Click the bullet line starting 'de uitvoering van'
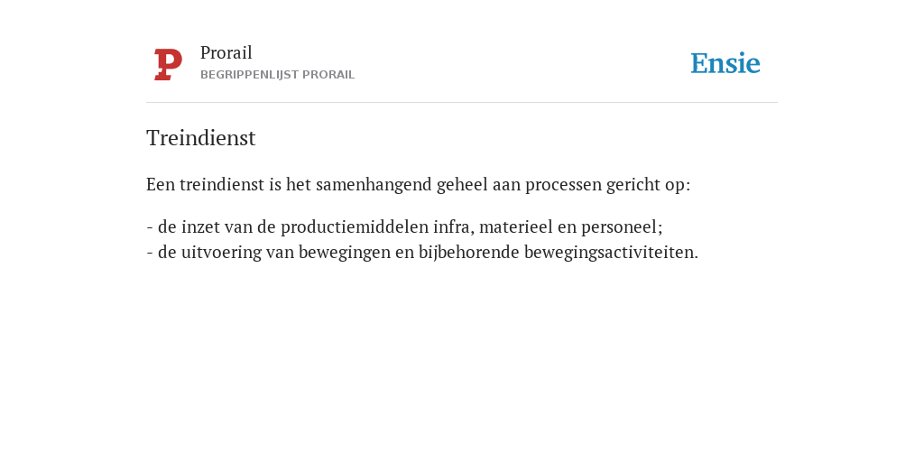Image resolution: width=924 pixels, height=462 pixels. point(422,253)
